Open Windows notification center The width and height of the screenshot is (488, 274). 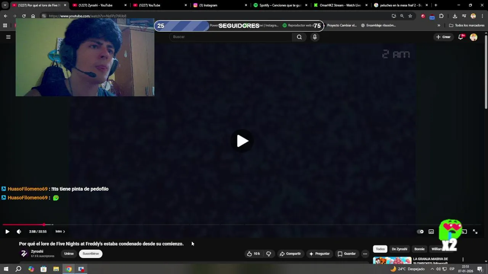[x=480, y=269]
